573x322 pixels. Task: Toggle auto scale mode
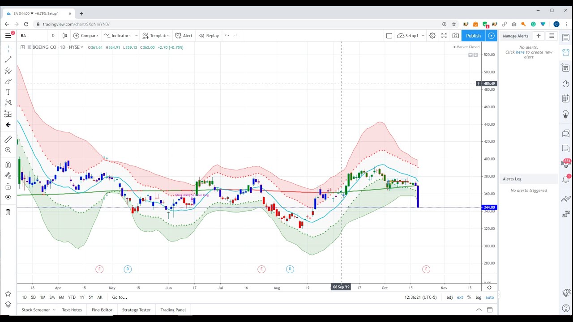490,297
